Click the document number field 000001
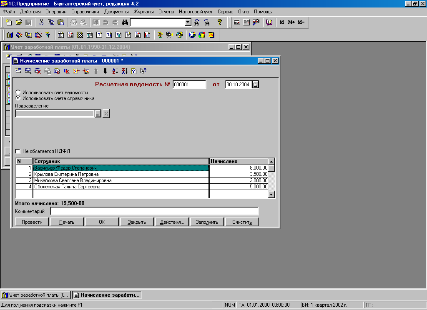427x310 pixels. (x=189, y=84)
